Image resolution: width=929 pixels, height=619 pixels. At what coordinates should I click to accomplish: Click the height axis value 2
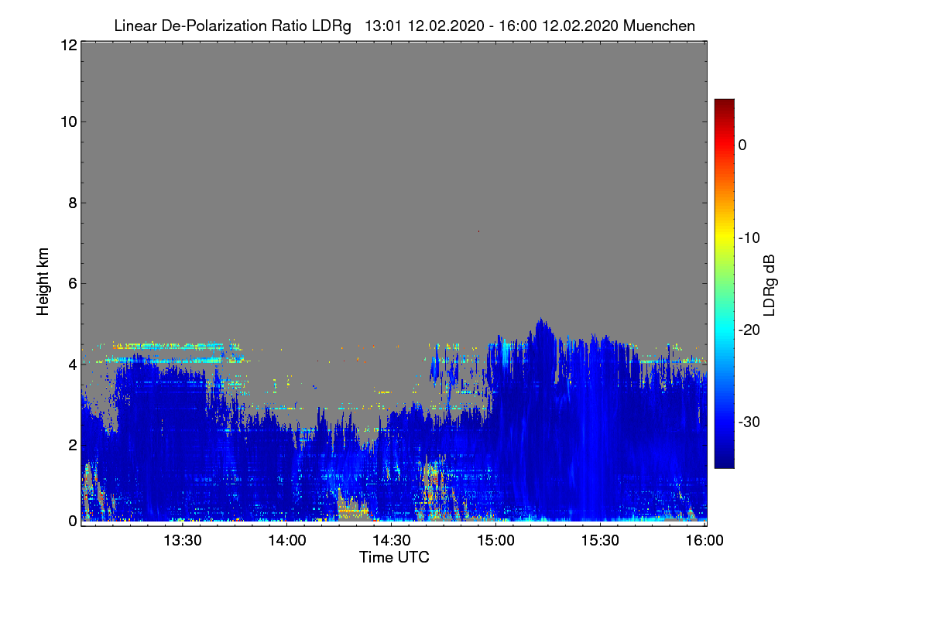click(71, 444)
